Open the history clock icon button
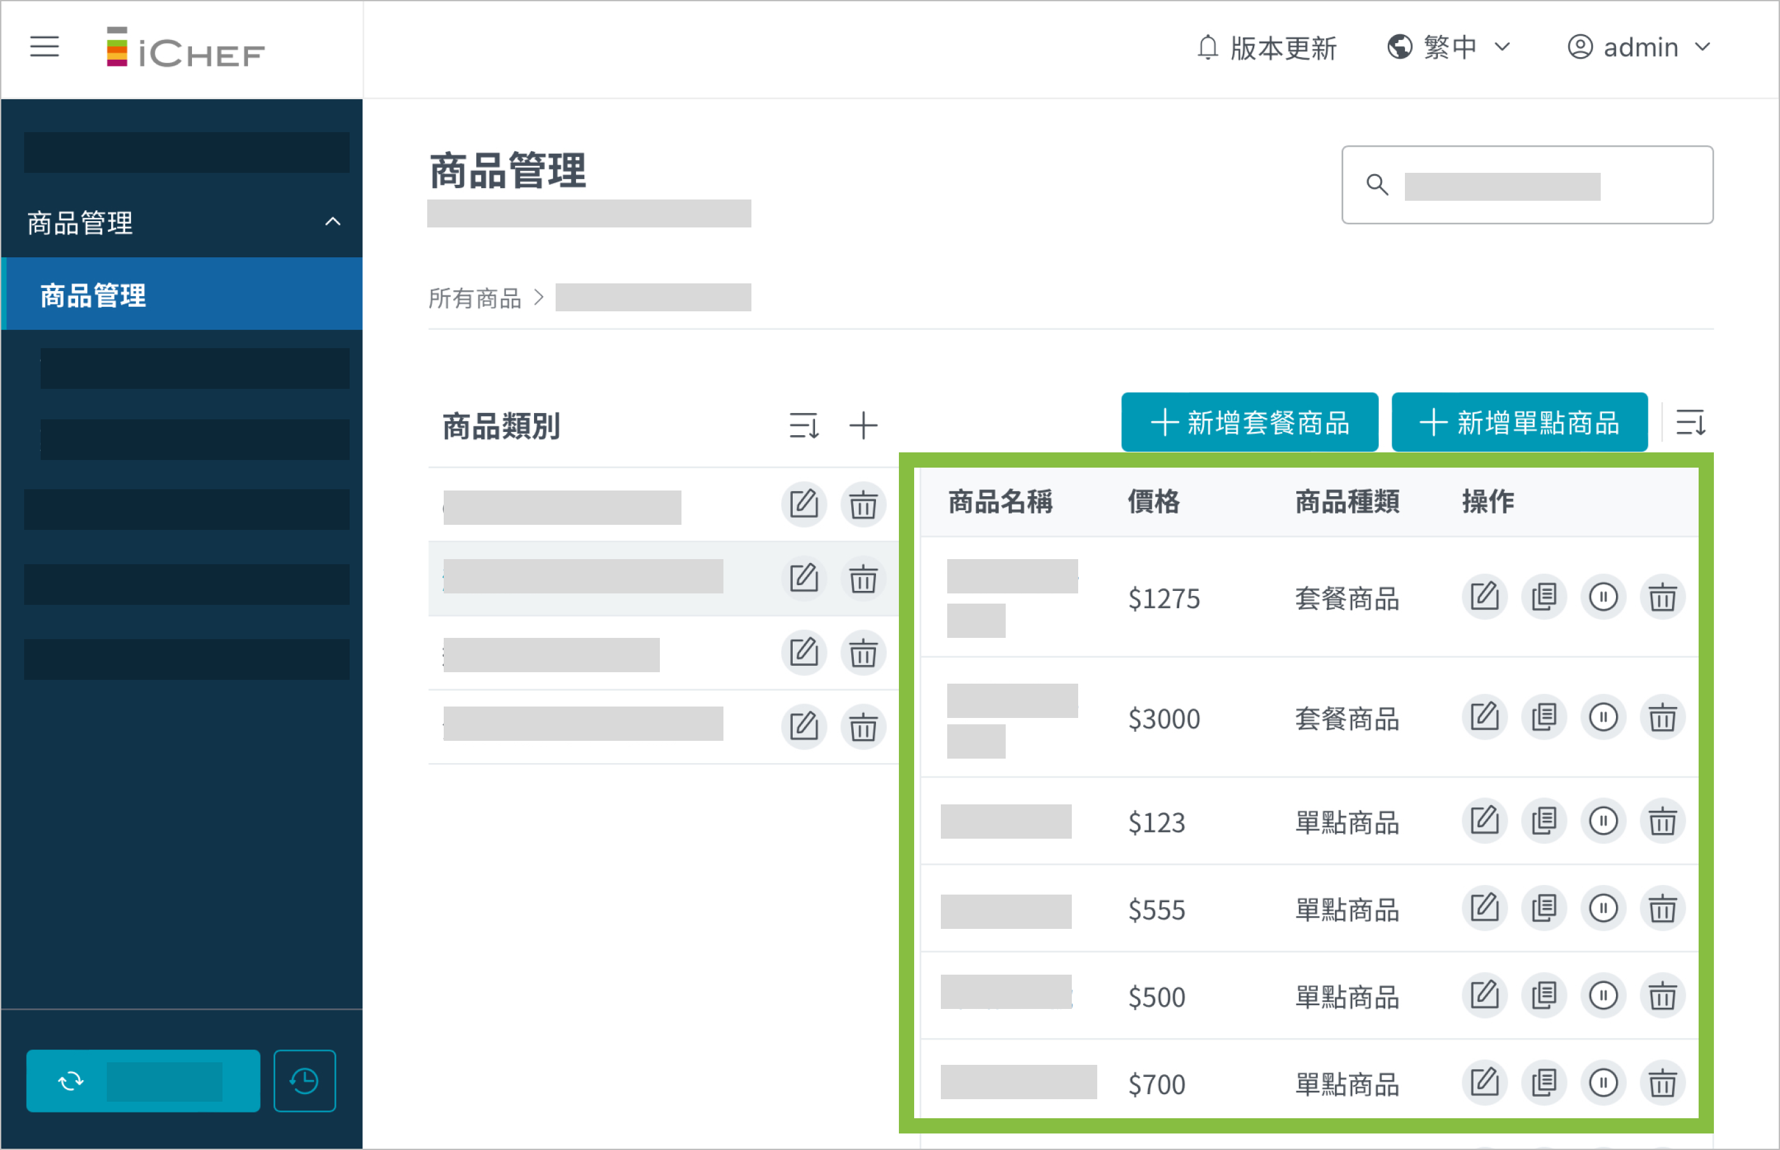1780x1150 pixels. tap(304, 1081)
